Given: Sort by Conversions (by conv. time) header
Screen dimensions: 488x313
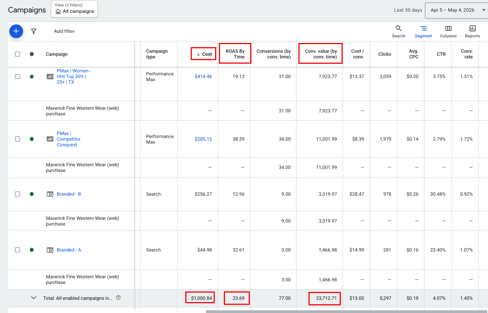Looking at the screenshot, I should click(x=274, y=54).
